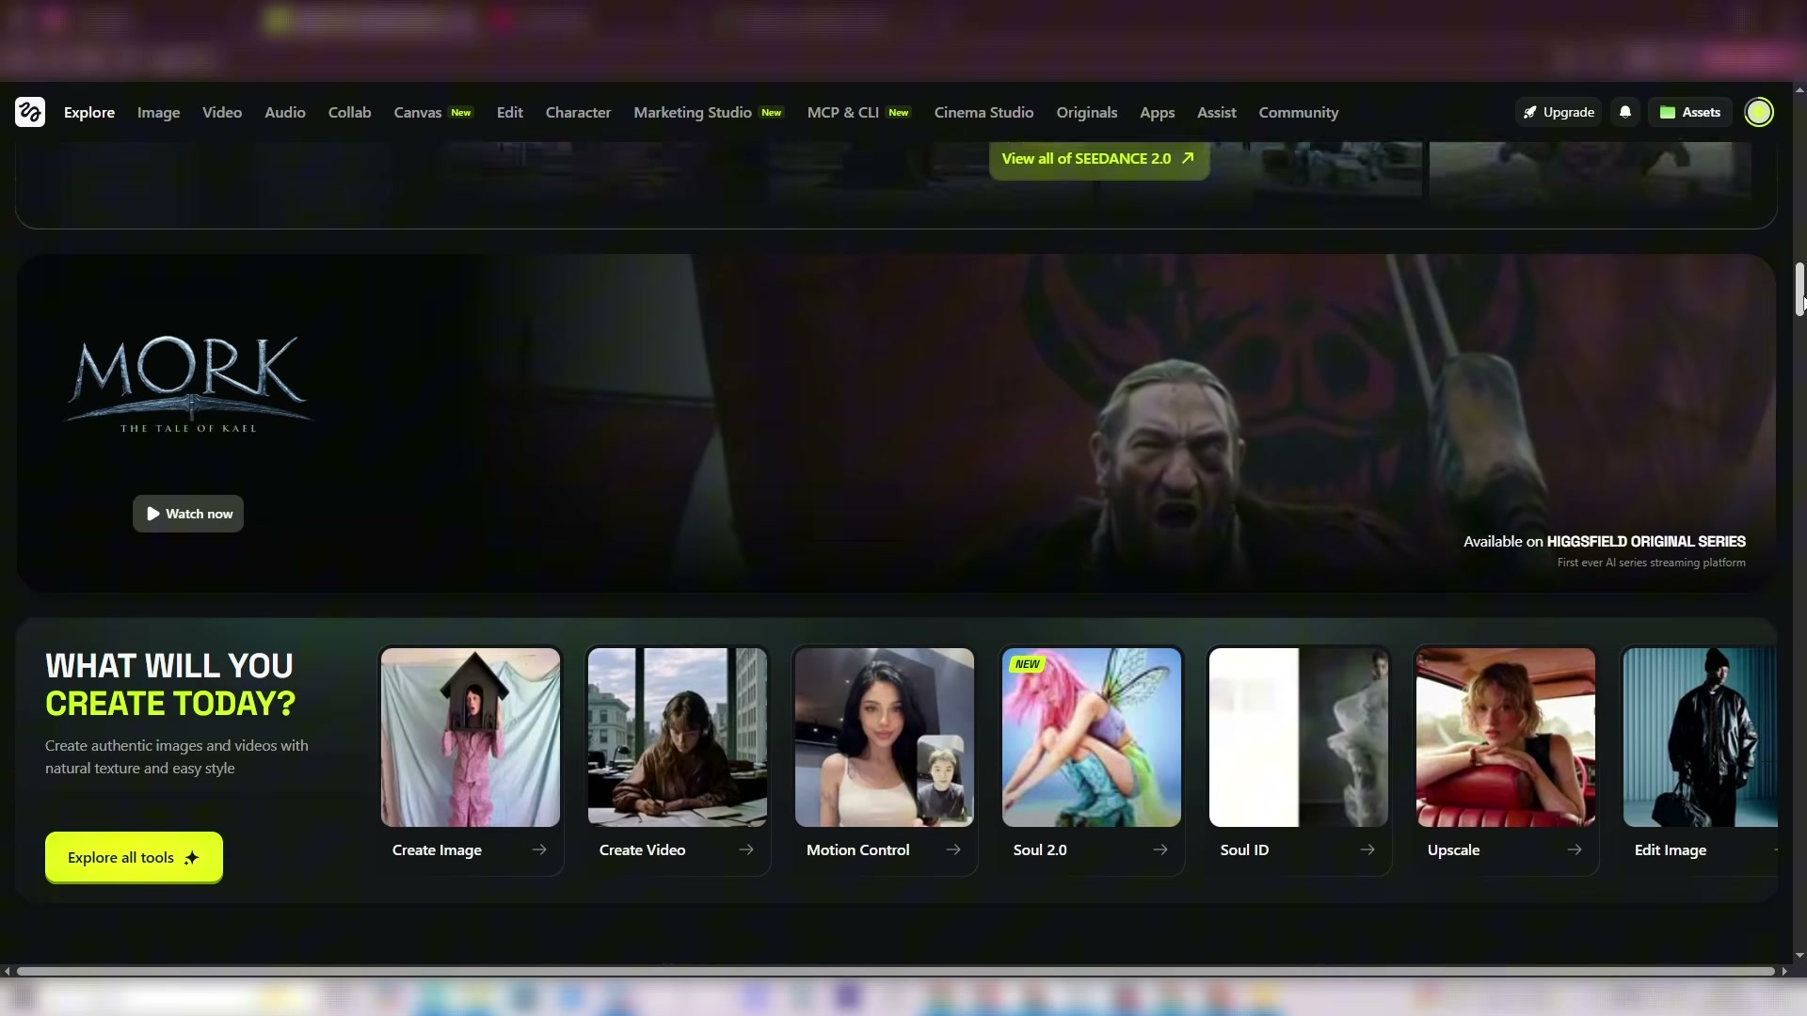The height and width of the screenshot is (1016, 1807).
Task: Select the Audio menu
Action: tap(285, 112)
